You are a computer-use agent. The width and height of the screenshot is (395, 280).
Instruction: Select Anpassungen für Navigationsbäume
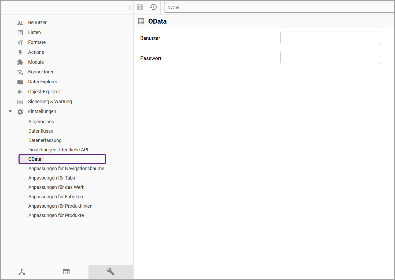66,169
